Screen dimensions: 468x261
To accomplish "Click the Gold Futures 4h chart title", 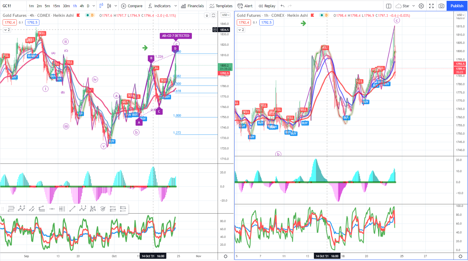I will pyautogui.click(x=38, y=15).
